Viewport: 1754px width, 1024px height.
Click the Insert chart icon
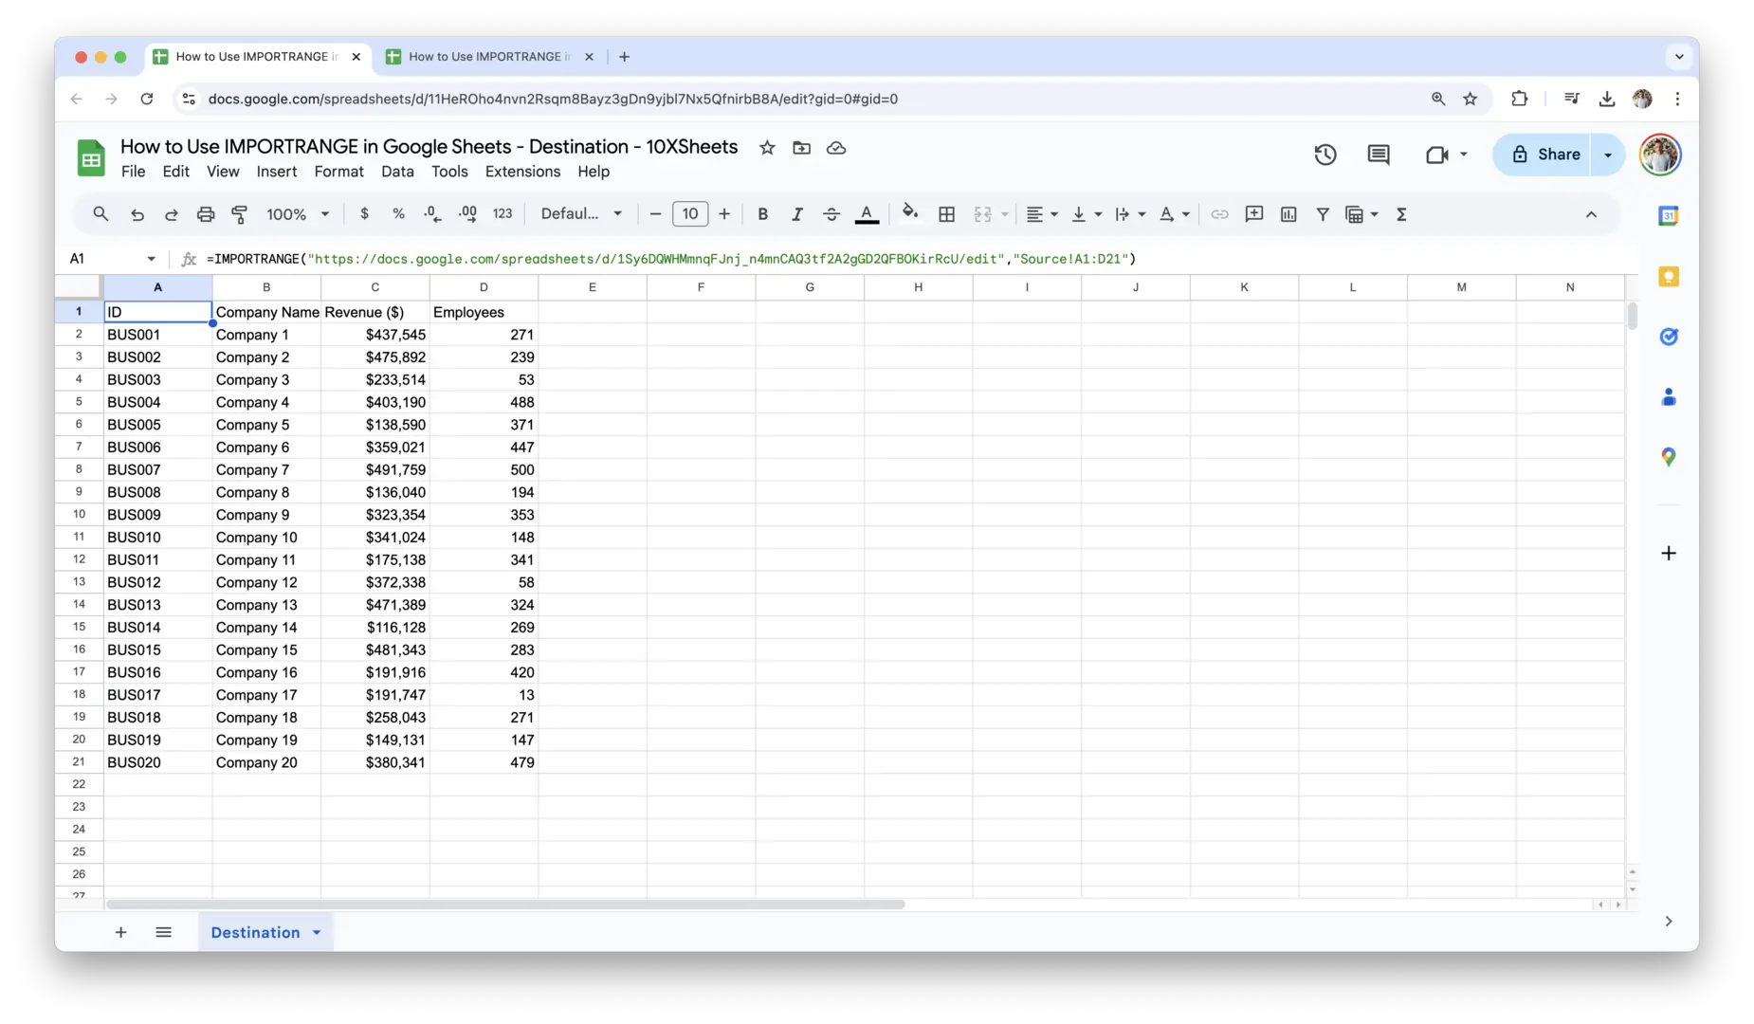1288,214
